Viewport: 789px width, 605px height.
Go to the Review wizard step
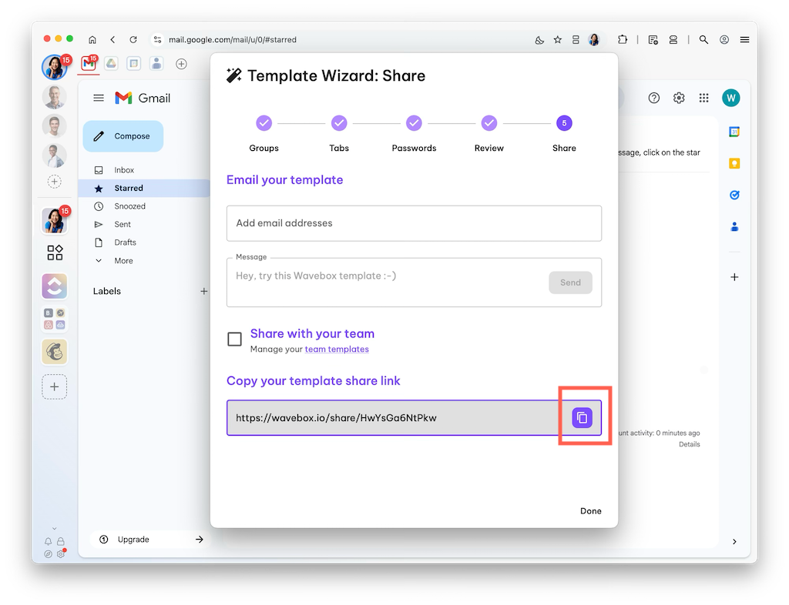489,133
